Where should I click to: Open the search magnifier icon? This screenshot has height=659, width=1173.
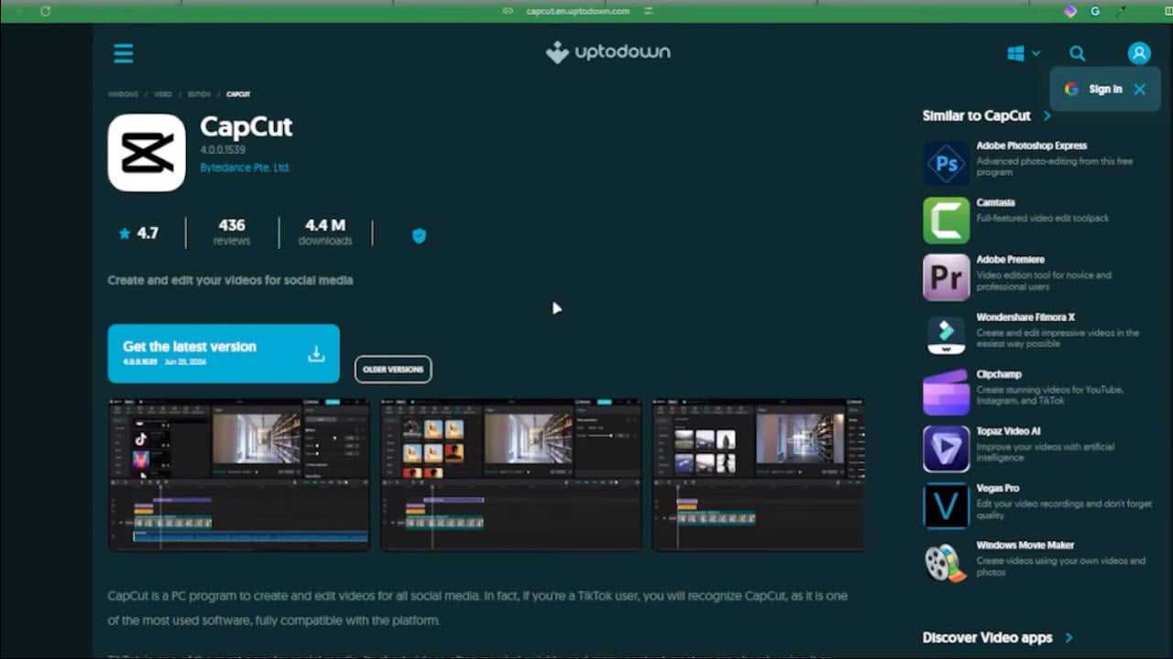pos(1078,54)
